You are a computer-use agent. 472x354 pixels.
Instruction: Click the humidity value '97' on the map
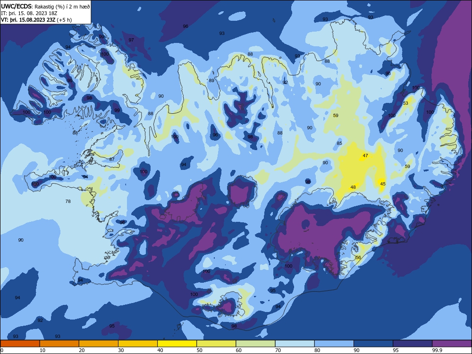click(131, 40)
